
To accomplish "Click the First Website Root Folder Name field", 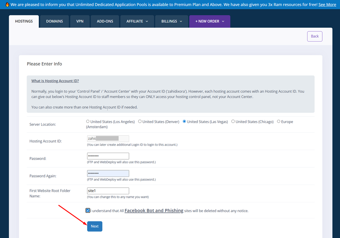I will (x=108, y=191).
